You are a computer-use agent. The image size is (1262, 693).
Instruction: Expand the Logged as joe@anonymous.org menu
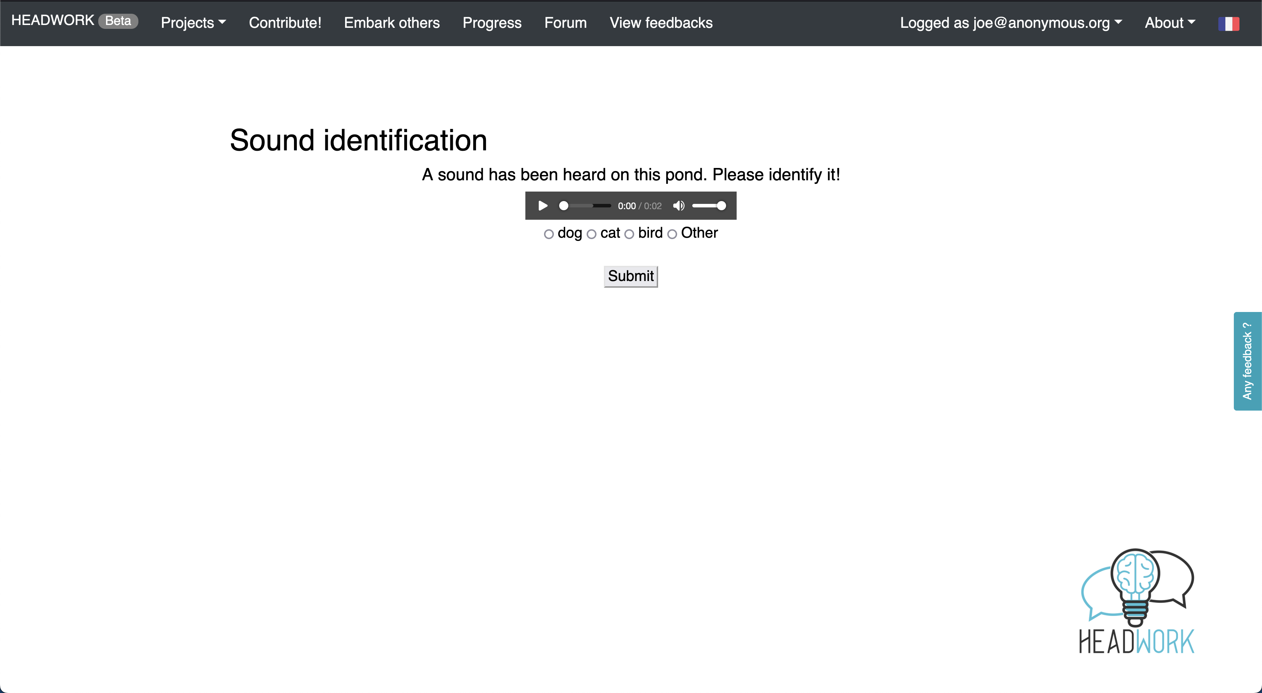pos(1011,23)
